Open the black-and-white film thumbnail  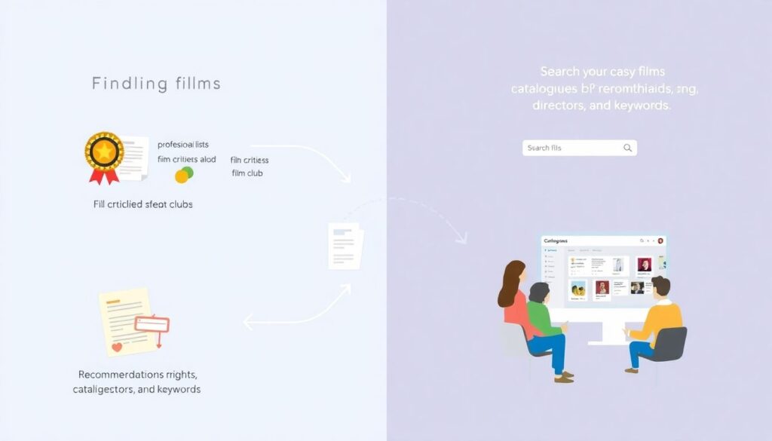click(x=638, y=287)
